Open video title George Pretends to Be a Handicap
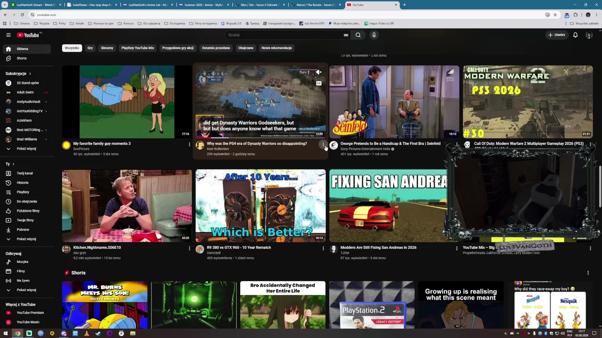Image resolution: width=602 pixels, height=338 pixels. click(x=390, y=144)
